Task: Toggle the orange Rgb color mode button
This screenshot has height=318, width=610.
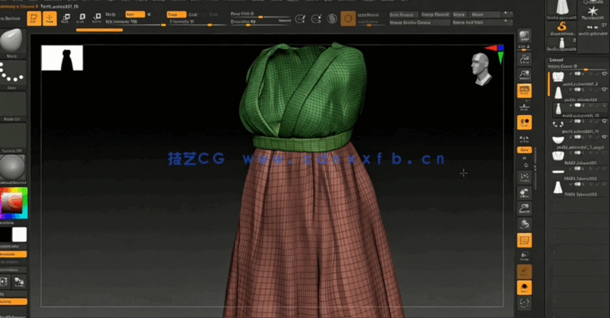Action: pyautogui.click(x=135, y=14)
